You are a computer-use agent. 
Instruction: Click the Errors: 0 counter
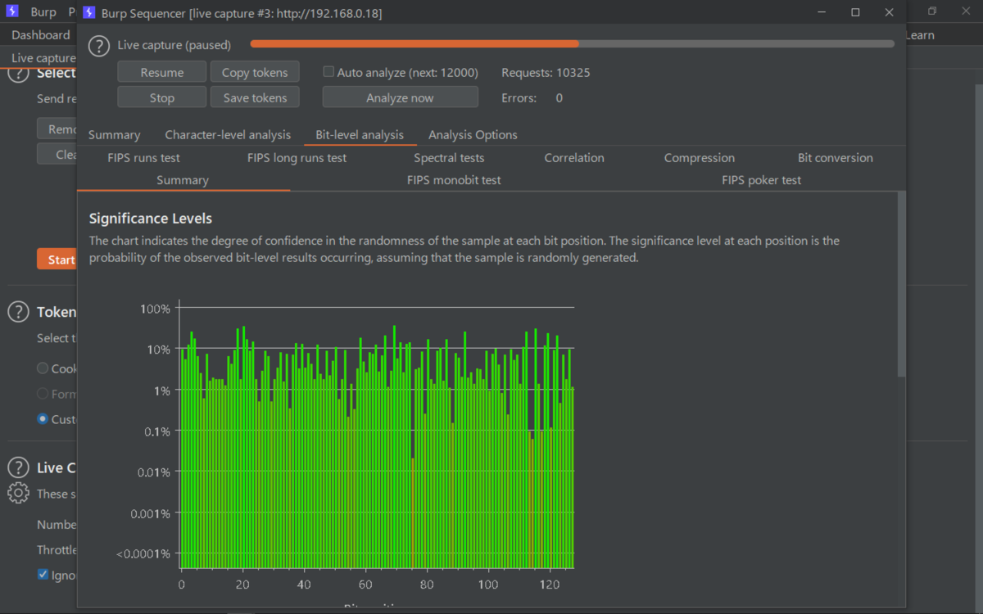(x=532, y=97)
